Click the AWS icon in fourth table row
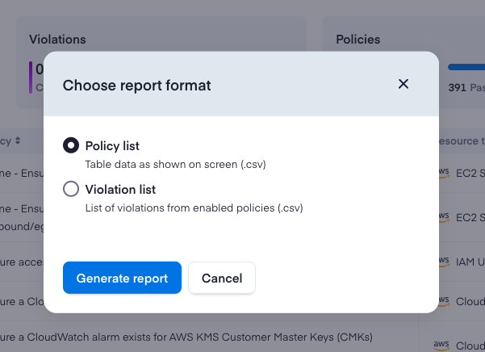This screenshot has height=352, width=485. [x=445, y=303]
